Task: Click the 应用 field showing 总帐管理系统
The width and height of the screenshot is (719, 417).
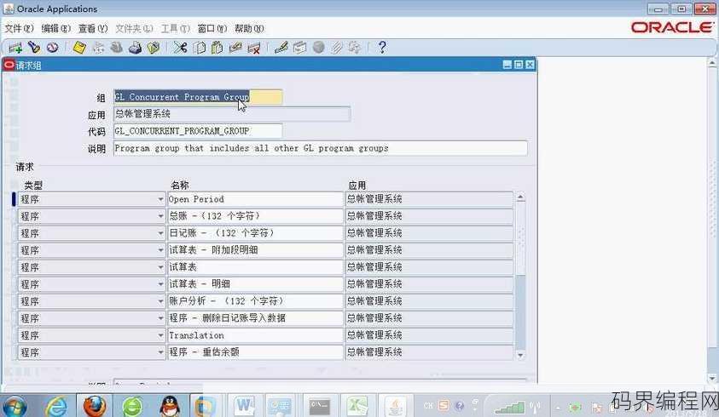Action: click(x=232, y=114)
